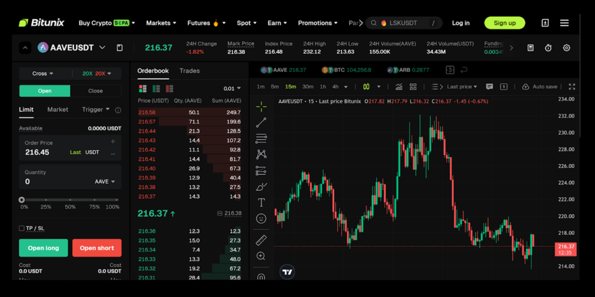Select the horizontal lines Fibonacci tool
This screenshot has width=595, height=297.
(x=261, y=138)
